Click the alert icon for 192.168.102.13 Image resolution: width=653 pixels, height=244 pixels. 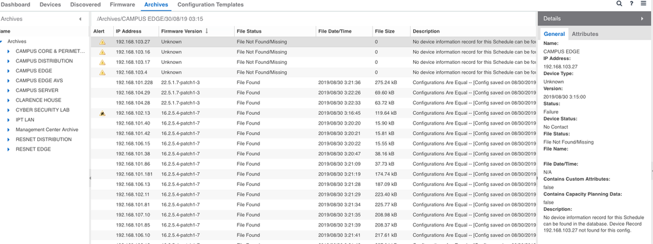click(103, 113)
